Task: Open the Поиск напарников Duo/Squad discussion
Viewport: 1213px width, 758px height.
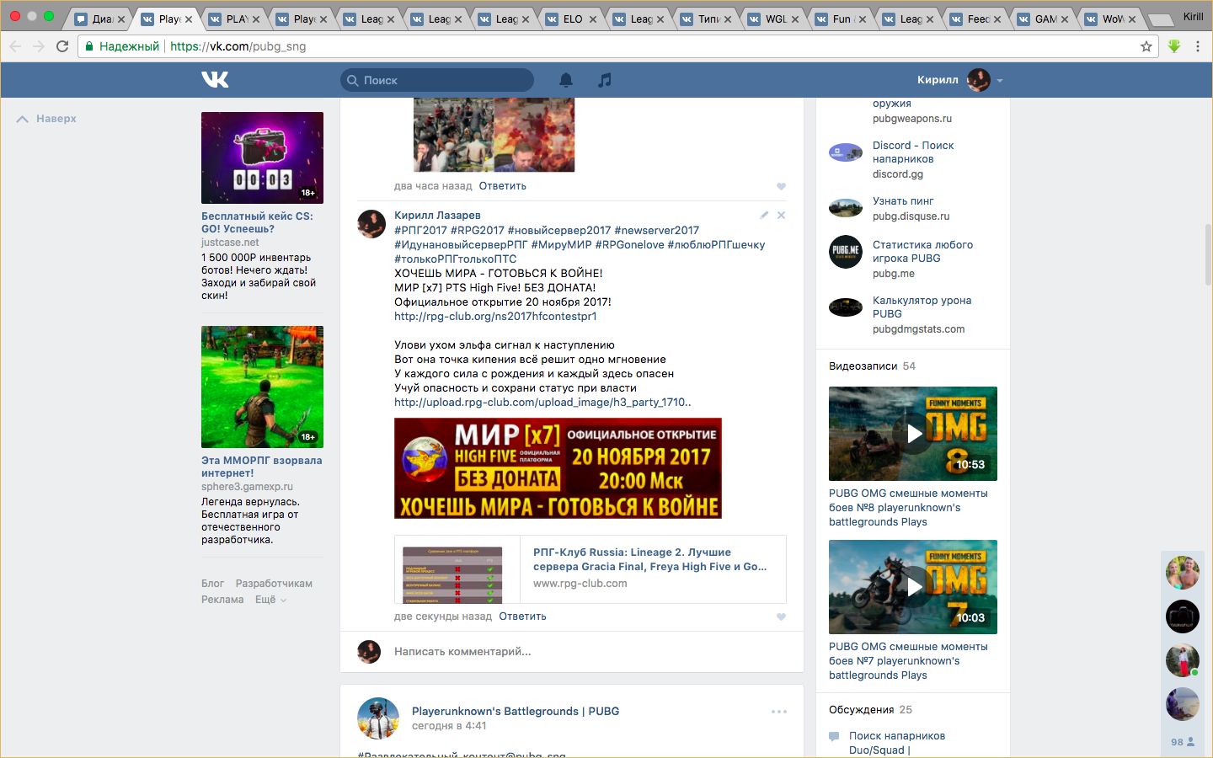Action: [897, 742]
